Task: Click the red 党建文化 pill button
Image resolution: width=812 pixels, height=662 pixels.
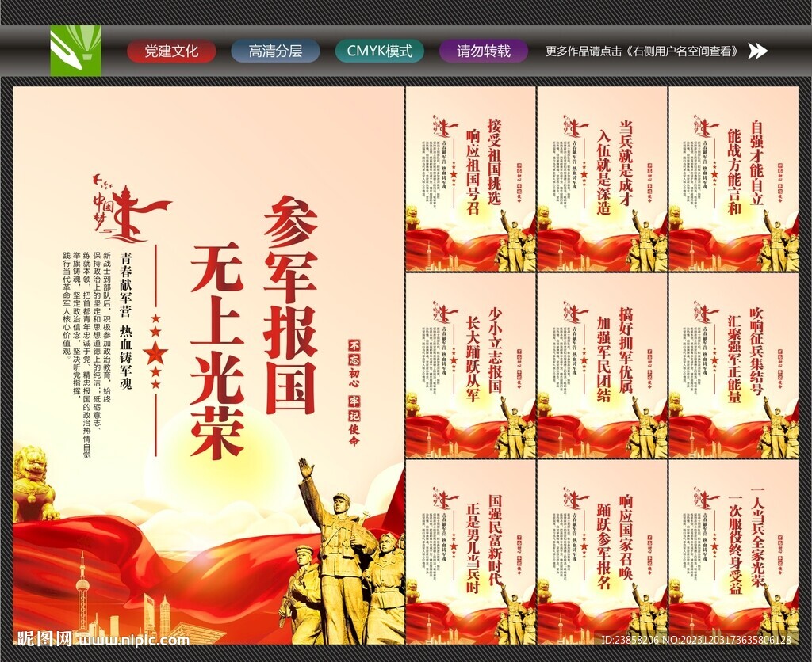Action: tap(171, 51)
